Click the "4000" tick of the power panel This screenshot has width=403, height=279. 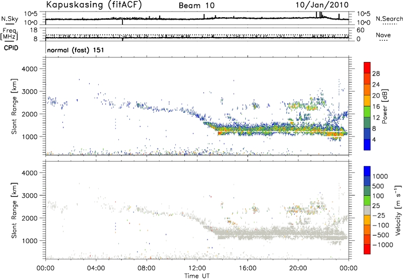[x=29, y=69]
